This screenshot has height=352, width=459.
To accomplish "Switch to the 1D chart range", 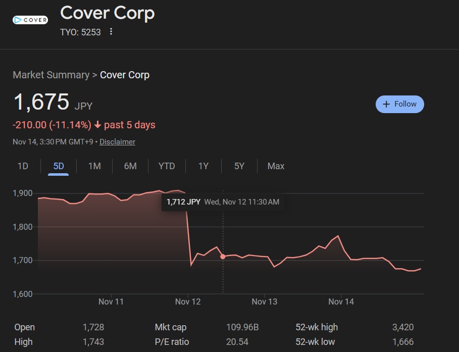I will coord(23,166).
